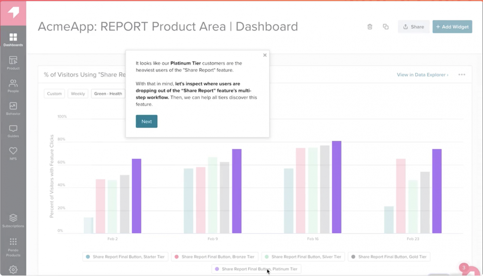
Task: Open View in Data Explorer
Action: click(x=422, y=74)
